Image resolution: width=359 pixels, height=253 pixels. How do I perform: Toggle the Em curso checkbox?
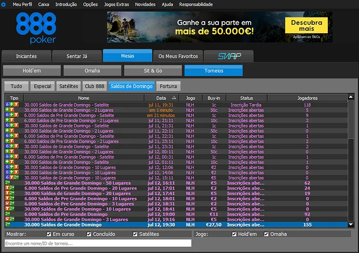49,234
